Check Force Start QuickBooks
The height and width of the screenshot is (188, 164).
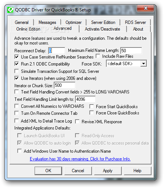(x=92, y=106)
